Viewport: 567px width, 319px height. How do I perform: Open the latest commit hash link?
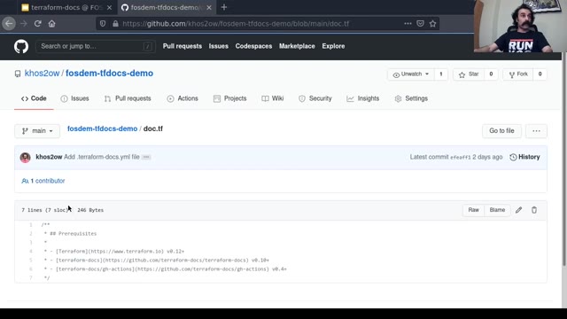(x=461, y=158)
